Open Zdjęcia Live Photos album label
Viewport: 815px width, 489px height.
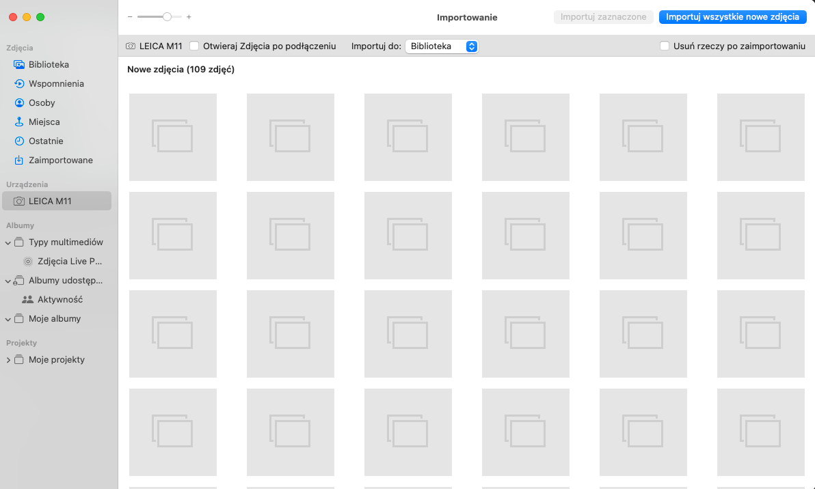pyautogui.click(x=70, y=261)
